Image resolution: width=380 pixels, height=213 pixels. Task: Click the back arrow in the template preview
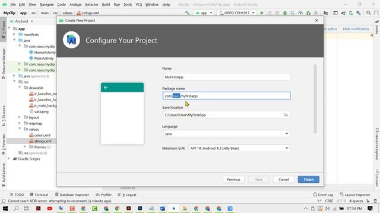click(106, 87)
